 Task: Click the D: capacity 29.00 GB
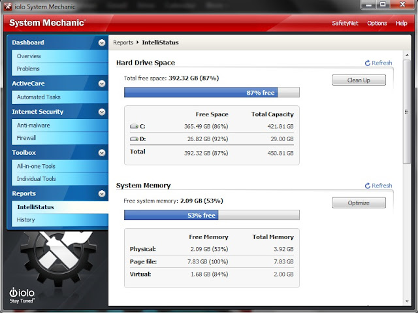(x=282, y=139)
